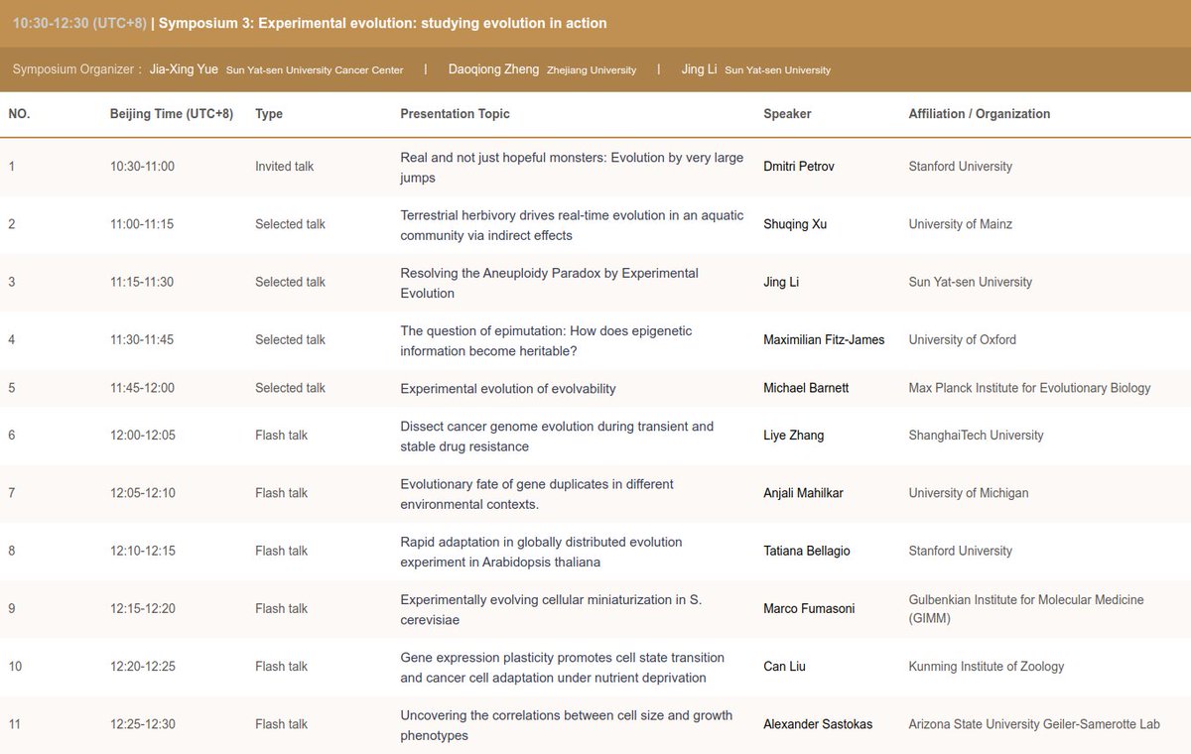The width and height of the screenshot is (1191, 754).
Task: Select the 12:25-12:30 time cell
Action: click(x=142, y=723)
